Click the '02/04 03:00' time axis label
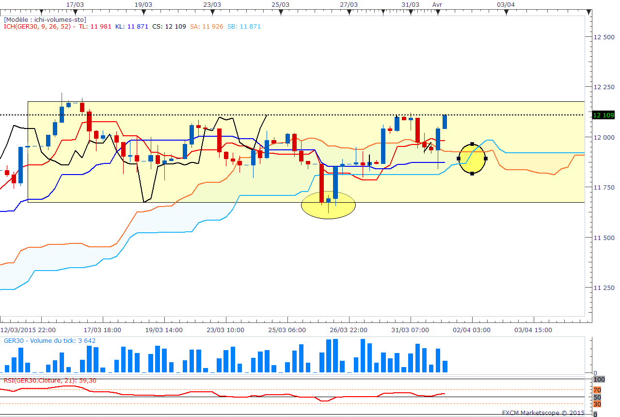The width and height of the screenshot is (620, 417). tap(472, 330)
